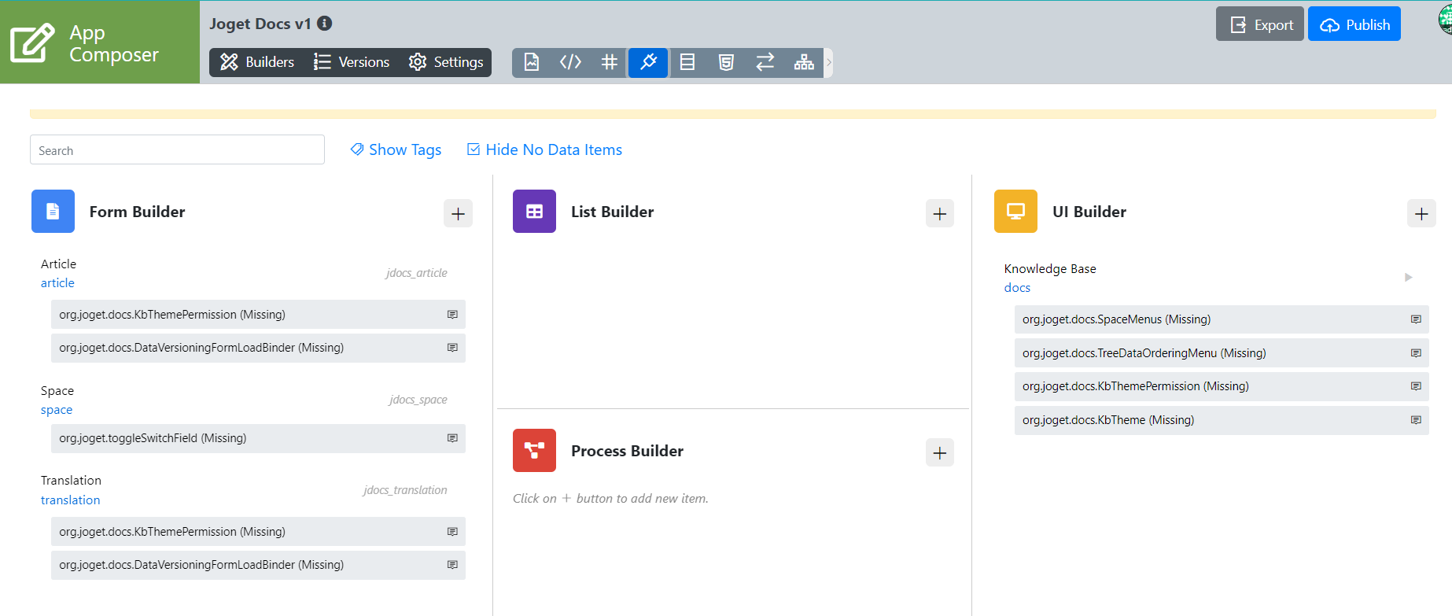Open the translation form link

tap(70, 500)
